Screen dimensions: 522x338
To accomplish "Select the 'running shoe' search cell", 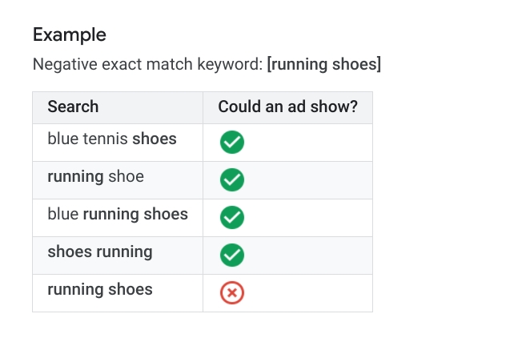I will pos(95,176).
